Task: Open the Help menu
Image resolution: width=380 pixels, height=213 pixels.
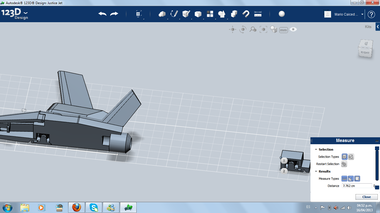Action: coord(371,14)
